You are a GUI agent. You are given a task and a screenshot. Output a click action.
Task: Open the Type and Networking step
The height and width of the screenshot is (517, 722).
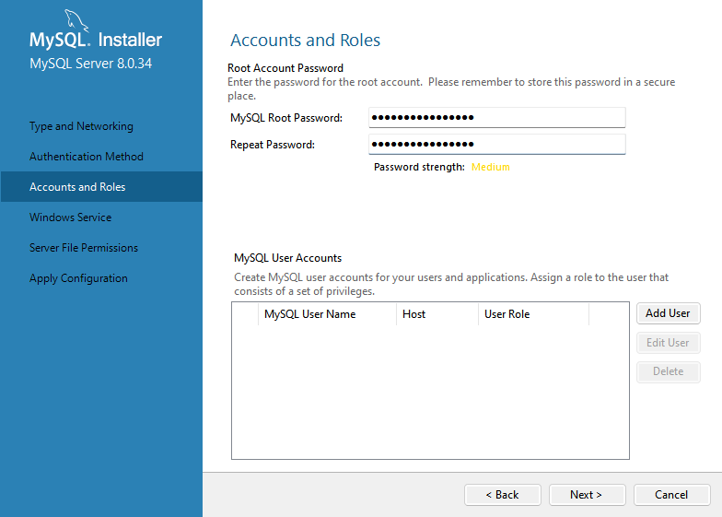click(81, 126)
